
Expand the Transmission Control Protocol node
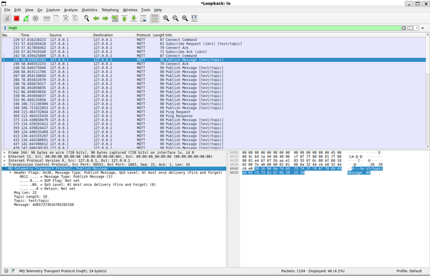click(x=4, y=165)
